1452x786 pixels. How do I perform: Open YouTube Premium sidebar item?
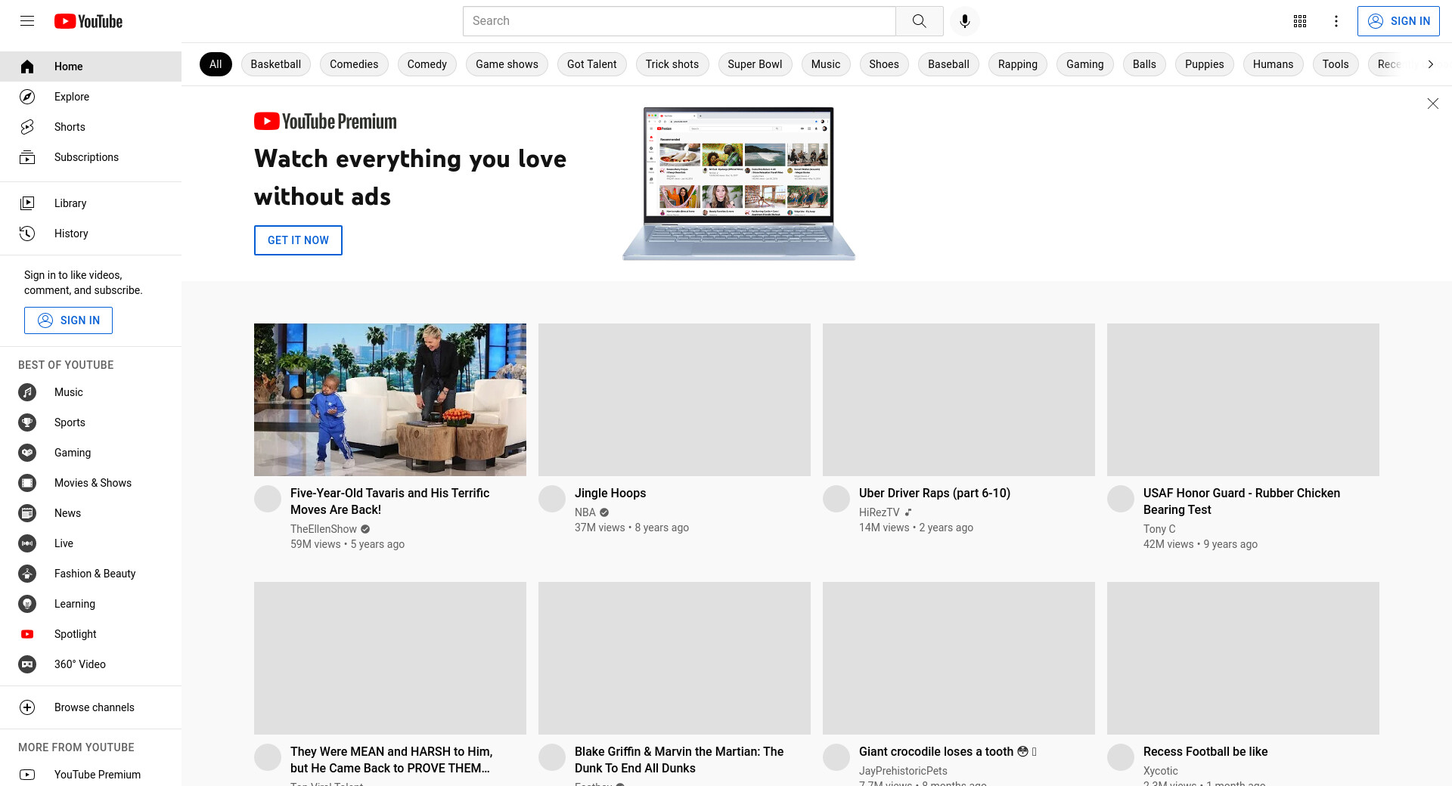[91, 775]
